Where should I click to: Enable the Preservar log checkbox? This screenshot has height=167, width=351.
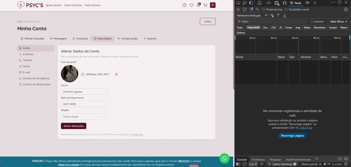click(x=264, y=9)
